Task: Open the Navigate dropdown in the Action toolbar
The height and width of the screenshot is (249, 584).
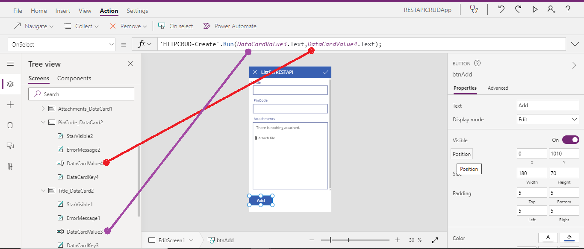Action: pos(33,26)
